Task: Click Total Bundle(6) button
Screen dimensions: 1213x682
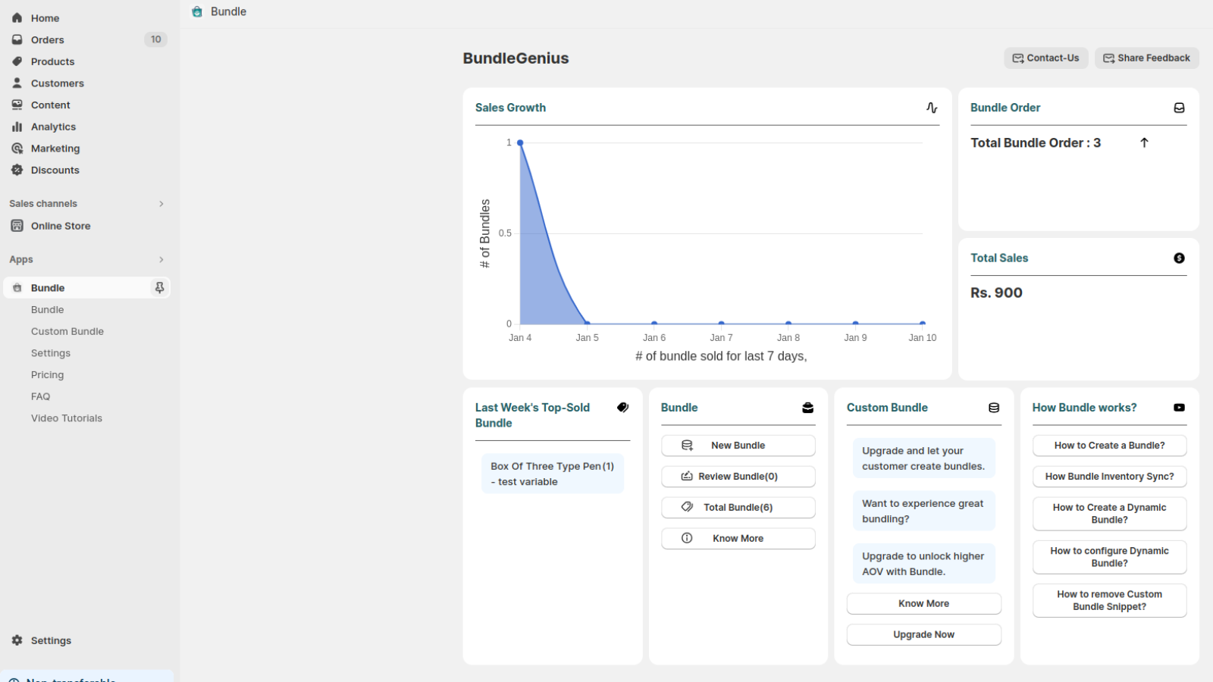Action: pos(738,508)
